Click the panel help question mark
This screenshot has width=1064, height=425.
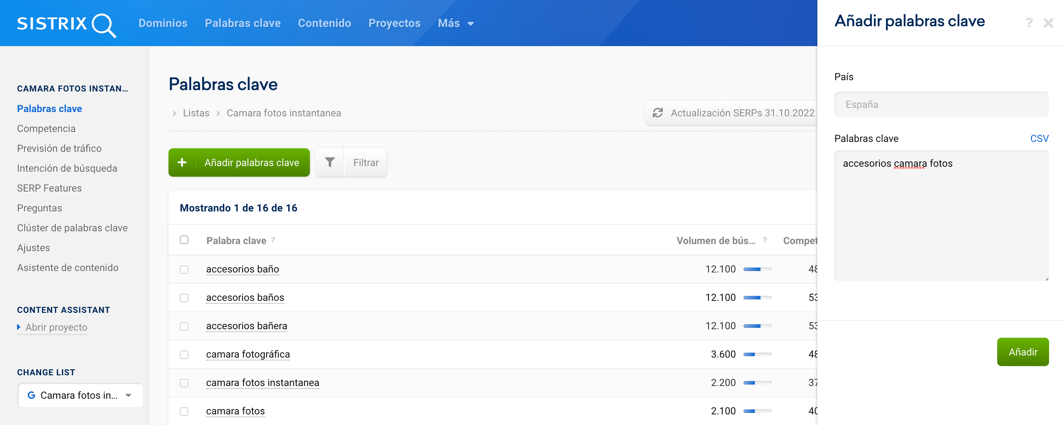point(1029,23)
